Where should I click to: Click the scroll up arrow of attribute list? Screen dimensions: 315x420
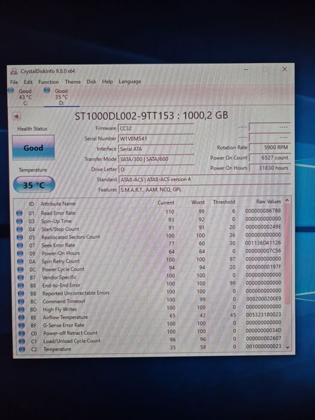tap(287, 200)
